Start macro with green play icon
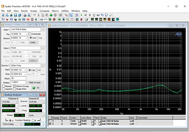The width and height of the screenshot is (189, 132). (82, 15)
